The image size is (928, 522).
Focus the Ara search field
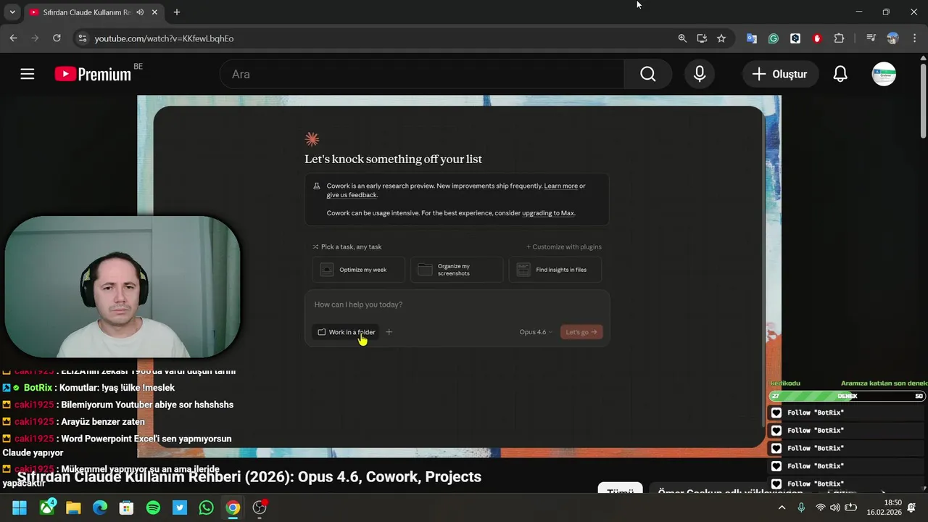point(422,74)
